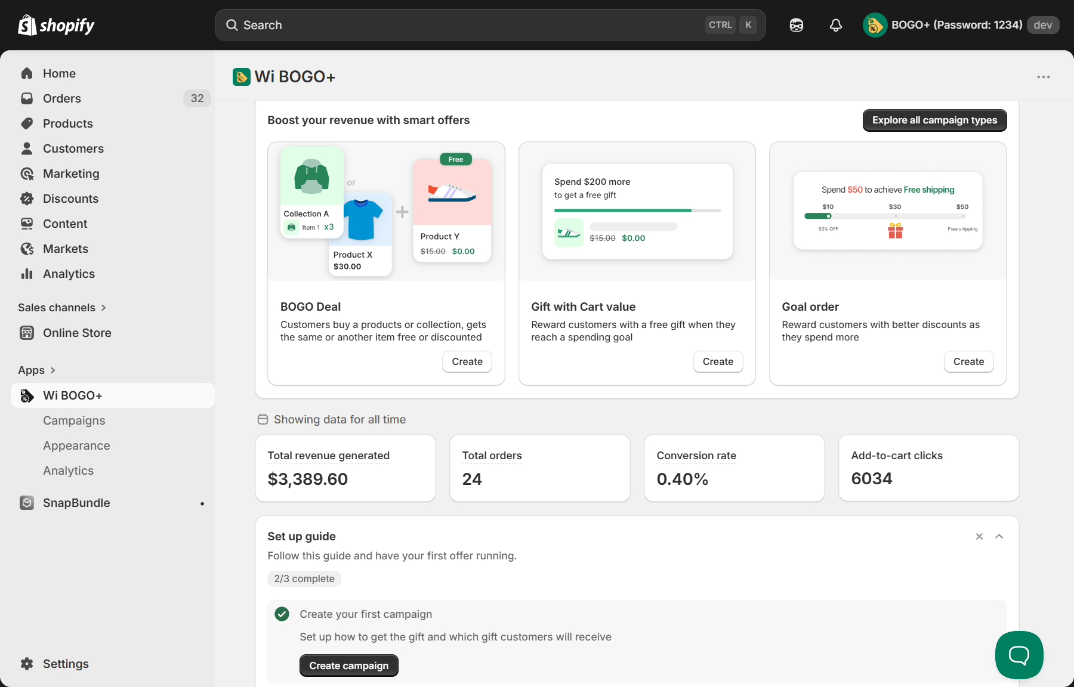Viewport: 1074px width, 687px height.
Task: Open the three-dot more actions menu
Action: click(x=1044, y=77)
